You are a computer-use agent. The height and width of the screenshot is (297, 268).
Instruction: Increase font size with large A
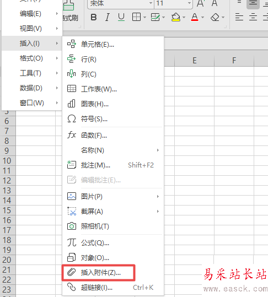(x=200, y=3)
